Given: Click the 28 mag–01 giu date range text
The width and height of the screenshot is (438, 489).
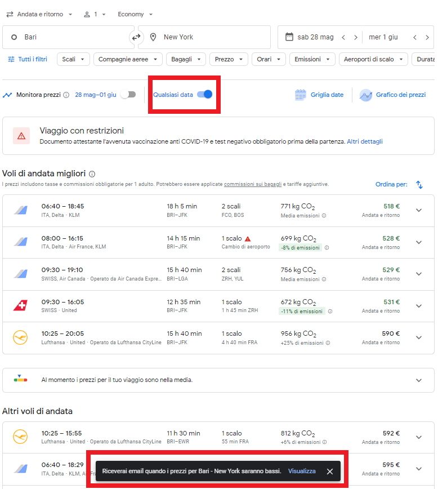Looking at the screenshot, I should (96, 95).
